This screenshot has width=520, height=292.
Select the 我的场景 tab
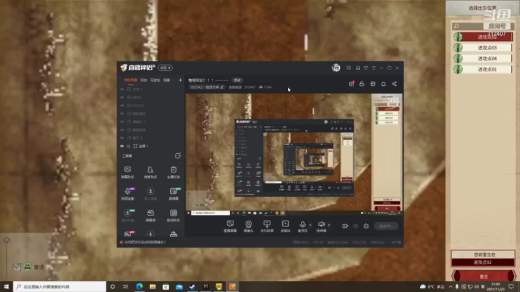[x=131, y=80]
